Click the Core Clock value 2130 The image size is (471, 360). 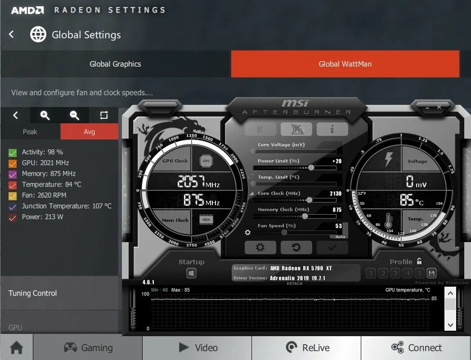pyautogui.click(x=336, y=193)
